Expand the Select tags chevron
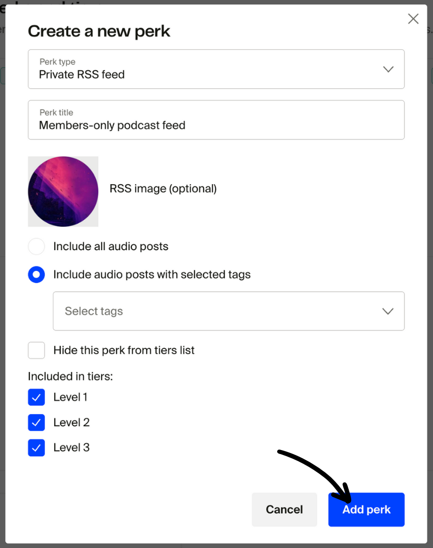 (388, 311)
